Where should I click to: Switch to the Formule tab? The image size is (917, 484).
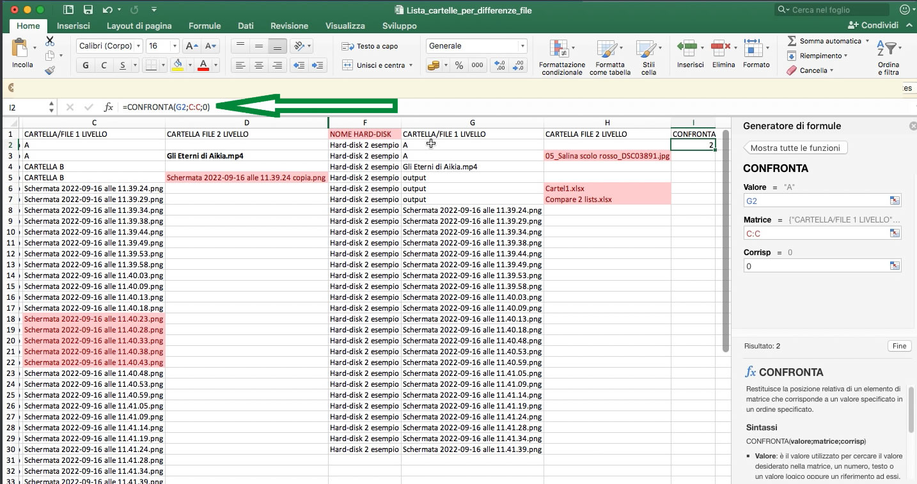pyautogui.click(x=205, y=26)
